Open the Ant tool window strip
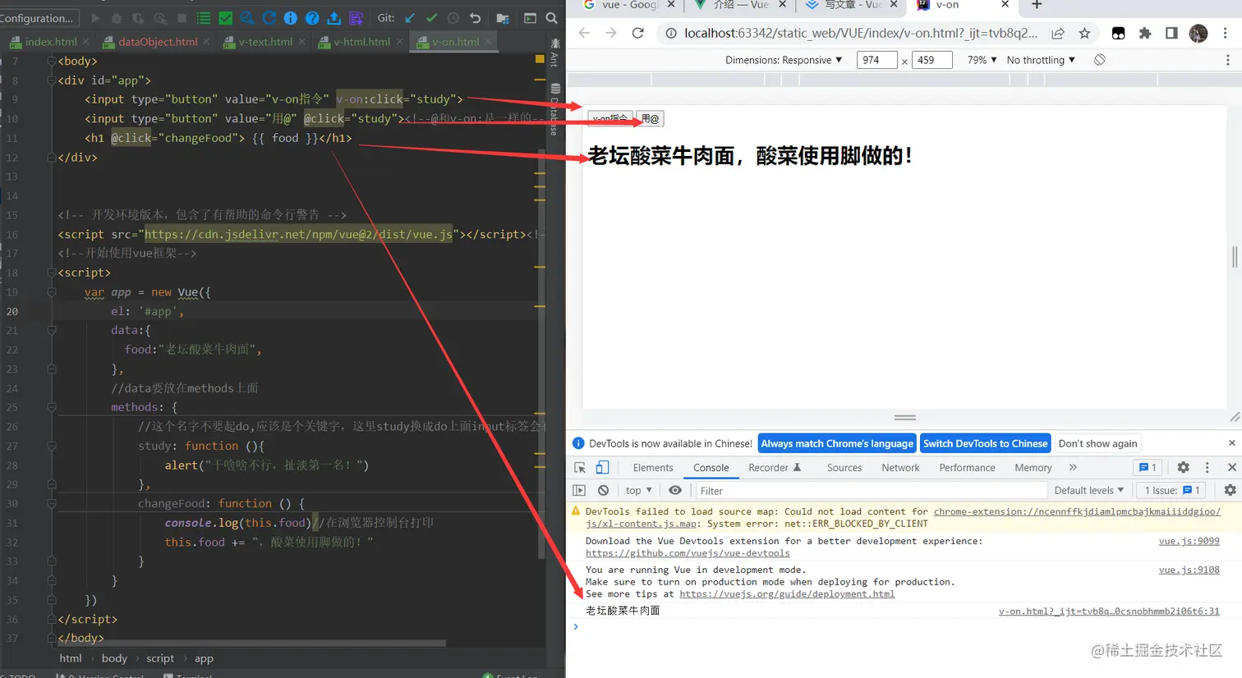 (x=554, y=53)
